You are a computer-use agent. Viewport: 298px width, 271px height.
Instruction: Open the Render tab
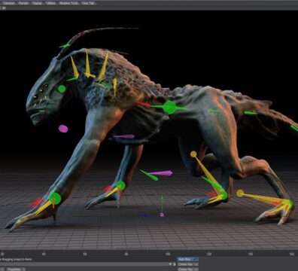23,3
